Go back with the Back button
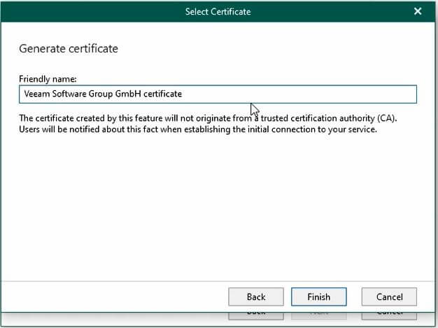 [256, 297]
